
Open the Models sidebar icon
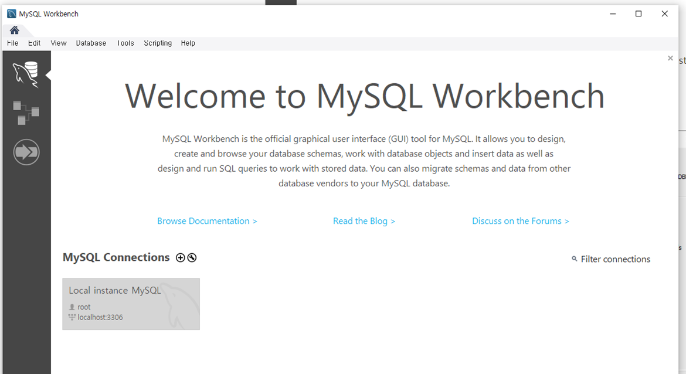point(26,113)
